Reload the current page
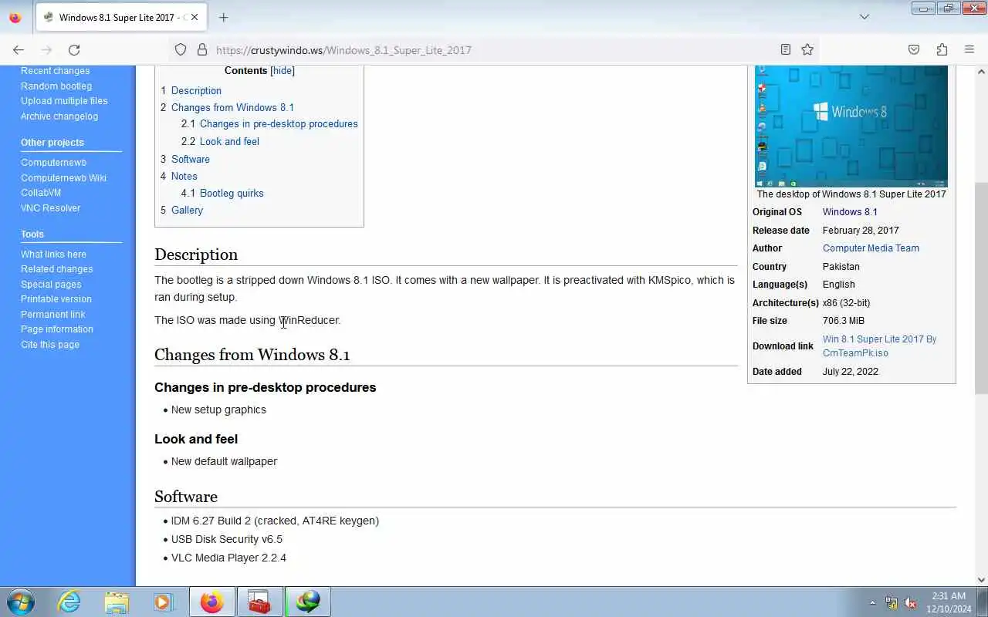Viewport: 988px width, 617px height. [x=74, y=49]
